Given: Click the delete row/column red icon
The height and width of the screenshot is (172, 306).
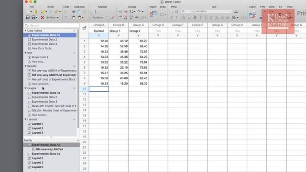Looking at the screenshot, I should pos(126,11).
